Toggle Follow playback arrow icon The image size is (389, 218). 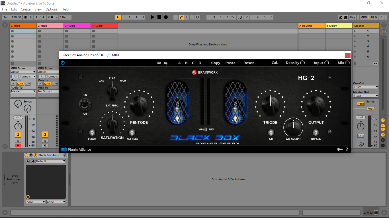click(118, 17)
